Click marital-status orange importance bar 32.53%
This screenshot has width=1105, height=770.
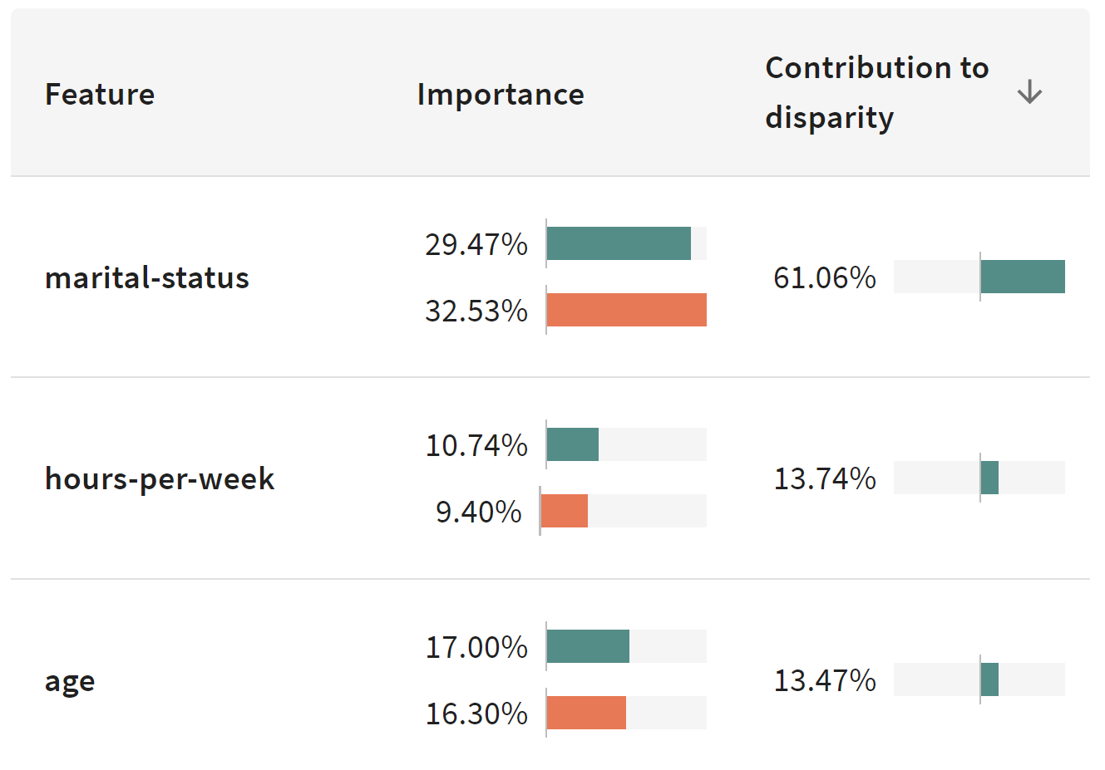pyautogui.click(x=627, y=310)
